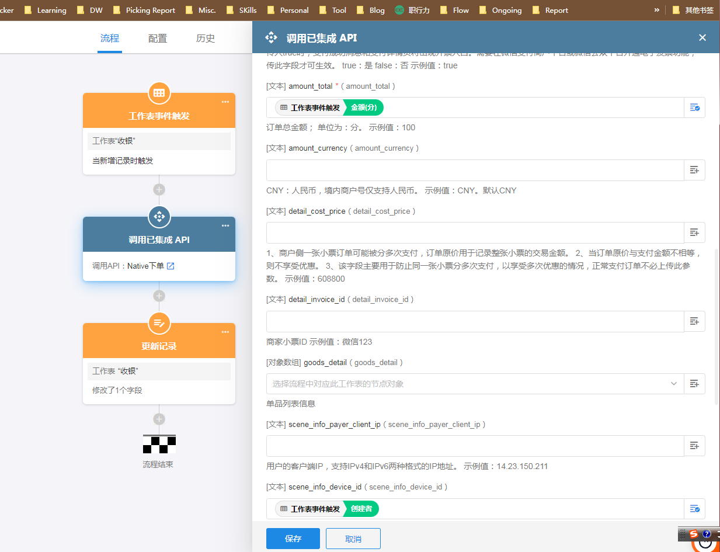
Task: Add node after 更新记录 node
Action: coord(159,419)
